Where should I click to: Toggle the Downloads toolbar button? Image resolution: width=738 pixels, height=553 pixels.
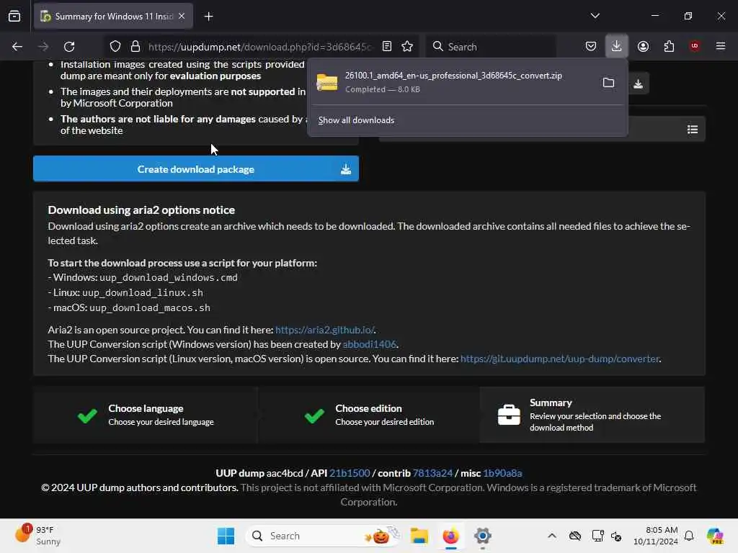(617, 46)
